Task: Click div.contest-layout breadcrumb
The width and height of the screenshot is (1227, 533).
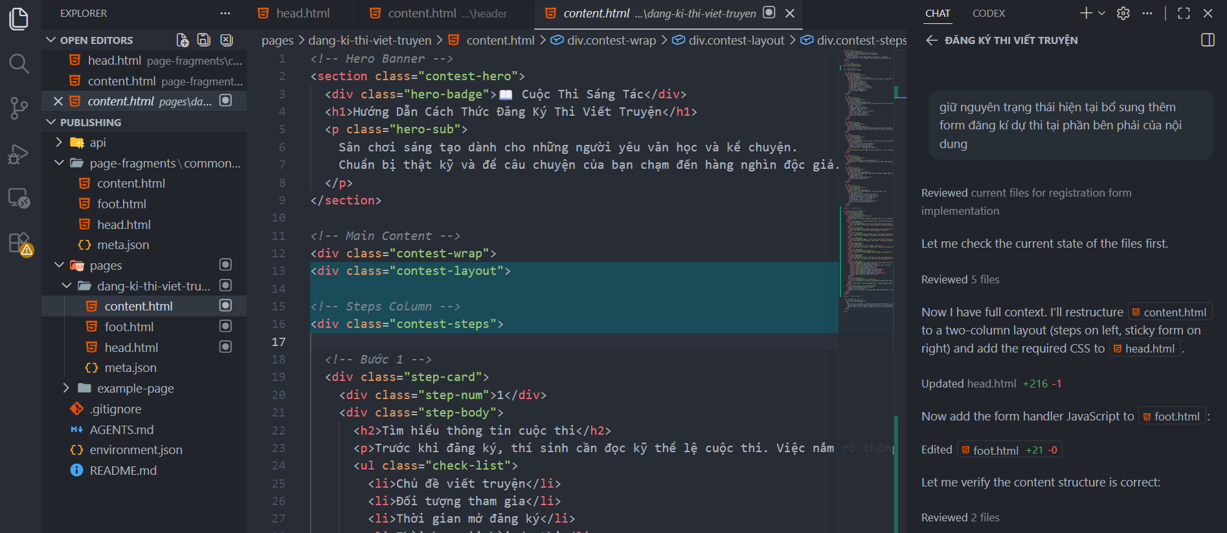Action: pyautogui.click(x=736, y=40)
